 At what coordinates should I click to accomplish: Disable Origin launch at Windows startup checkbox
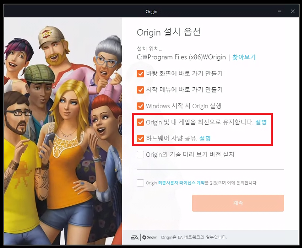point(140,106)
